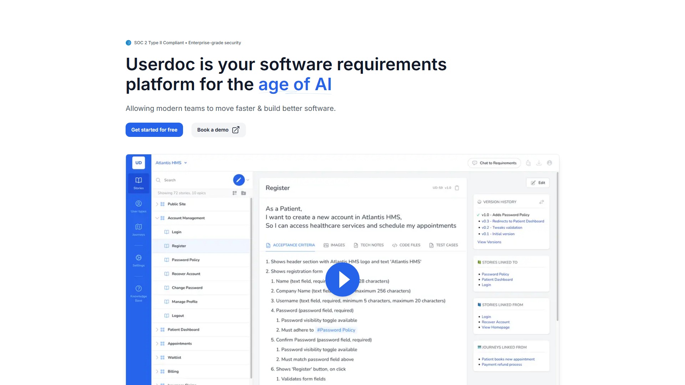This screenshot has width=685, height=385.
Task: Open the Journeys sidebar section
Action: (138, 229)
